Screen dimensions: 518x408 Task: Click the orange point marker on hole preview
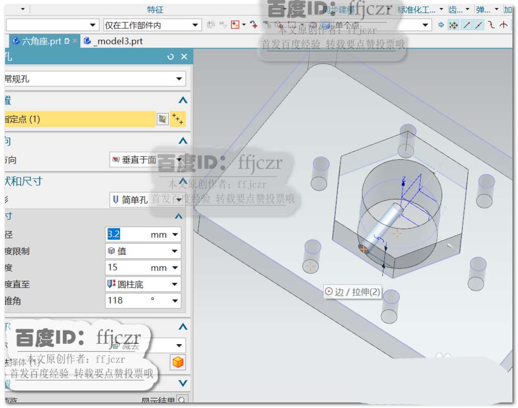pyautogui.click(x=364, y=249)
